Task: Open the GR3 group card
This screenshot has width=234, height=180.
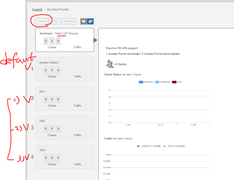Action: tap(64, 157)
